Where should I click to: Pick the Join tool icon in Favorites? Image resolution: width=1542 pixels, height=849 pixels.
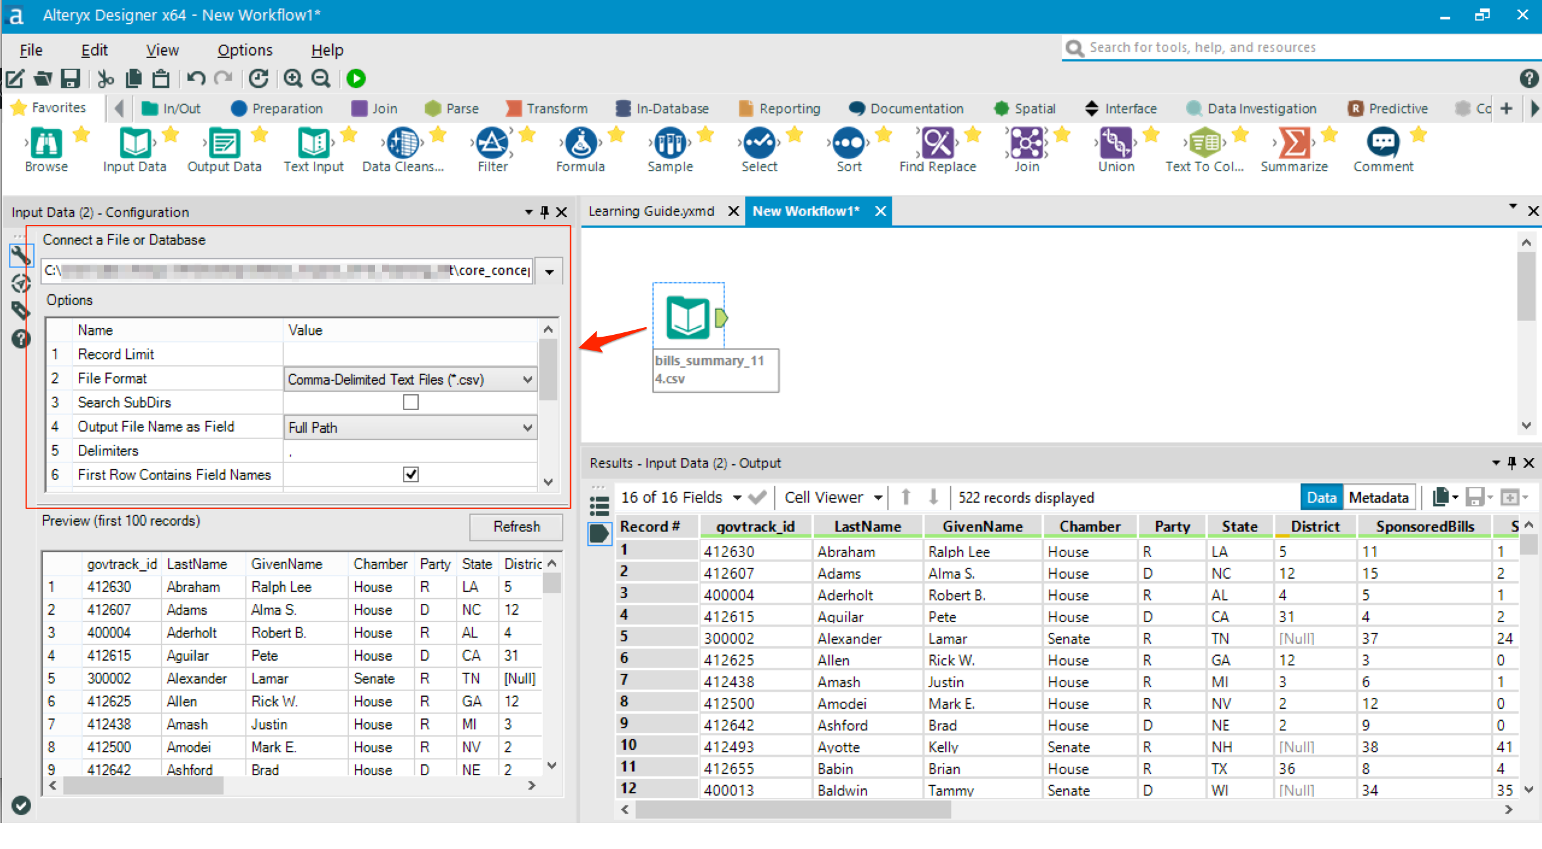click(1027, 143)
